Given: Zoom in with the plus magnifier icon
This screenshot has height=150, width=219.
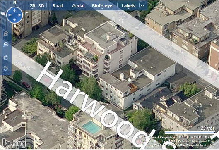Looking at the screenshot, I should pyautogui.click(x=6, y=34).
